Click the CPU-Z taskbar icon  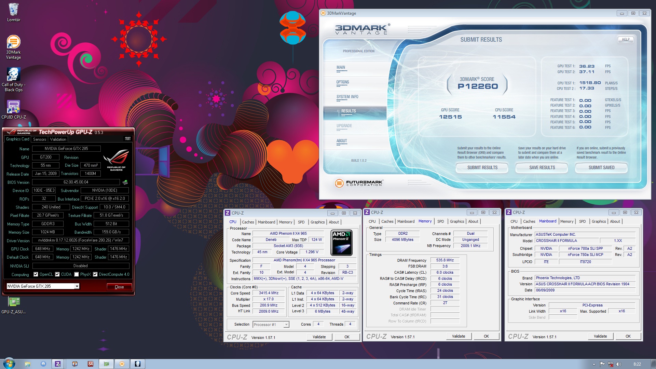pos(58,364)
